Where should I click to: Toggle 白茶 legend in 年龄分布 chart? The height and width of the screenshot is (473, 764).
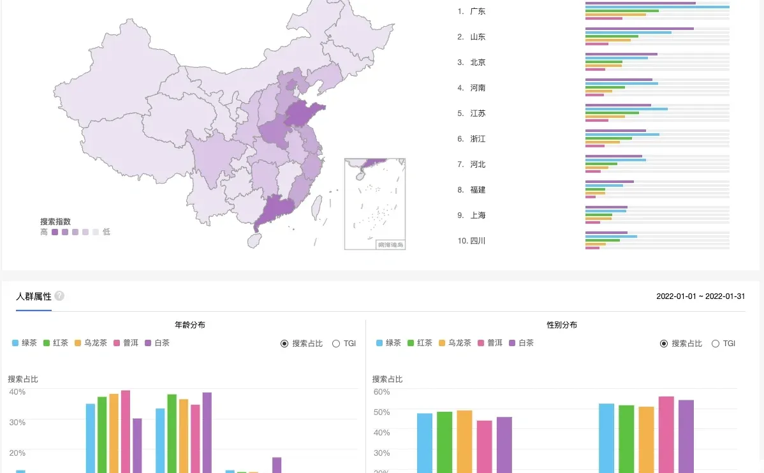(157, 343)
